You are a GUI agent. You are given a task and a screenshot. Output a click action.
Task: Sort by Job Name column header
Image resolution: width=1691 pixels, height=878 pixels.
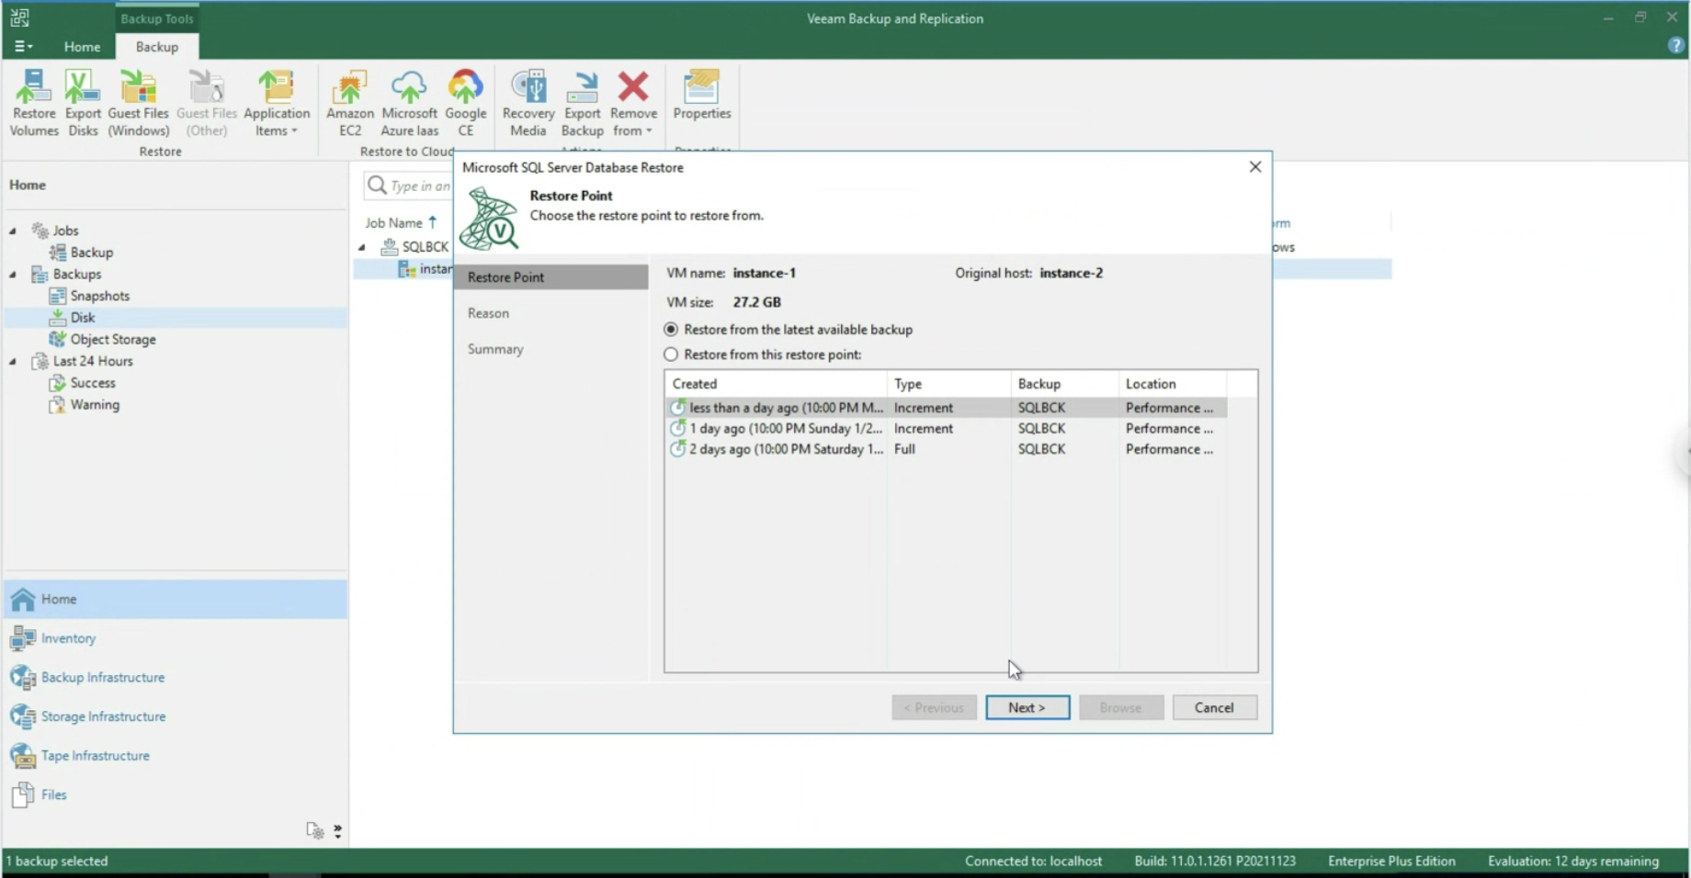click(x=401, y=223)
